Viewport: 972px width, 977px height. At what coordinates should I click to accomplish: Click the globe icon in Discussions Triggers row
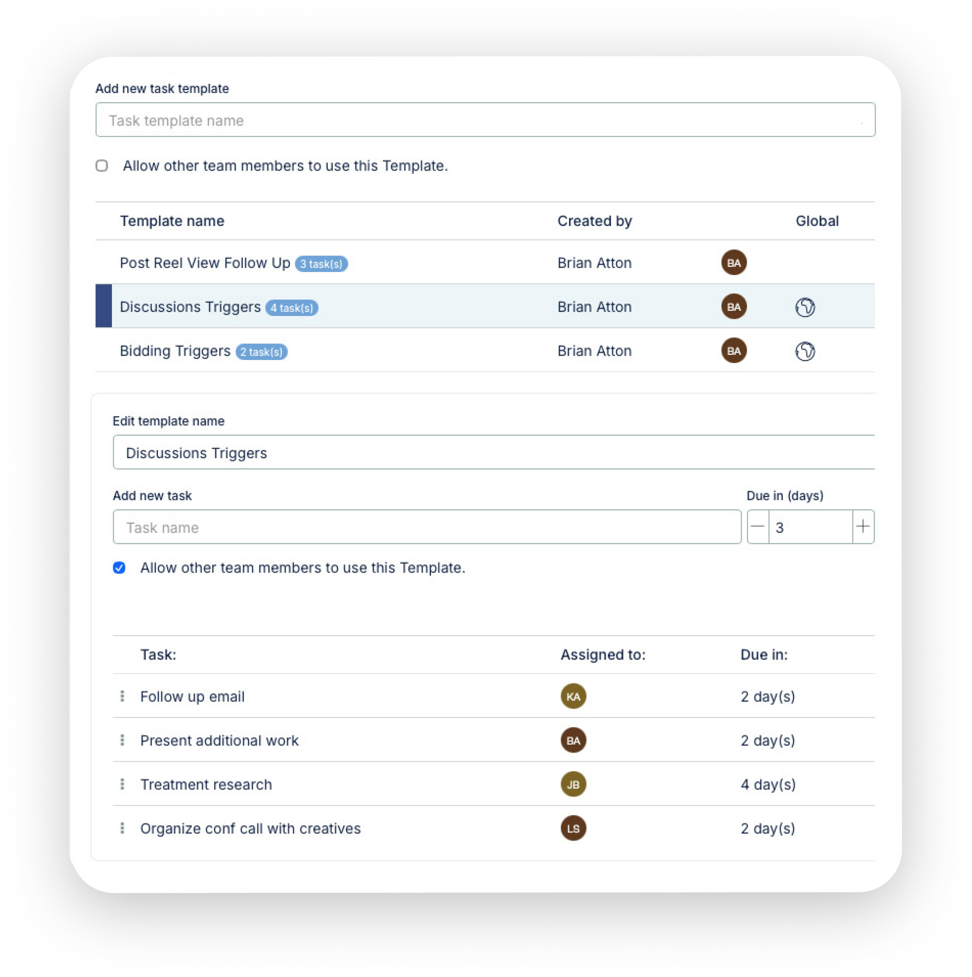(805, 307)
